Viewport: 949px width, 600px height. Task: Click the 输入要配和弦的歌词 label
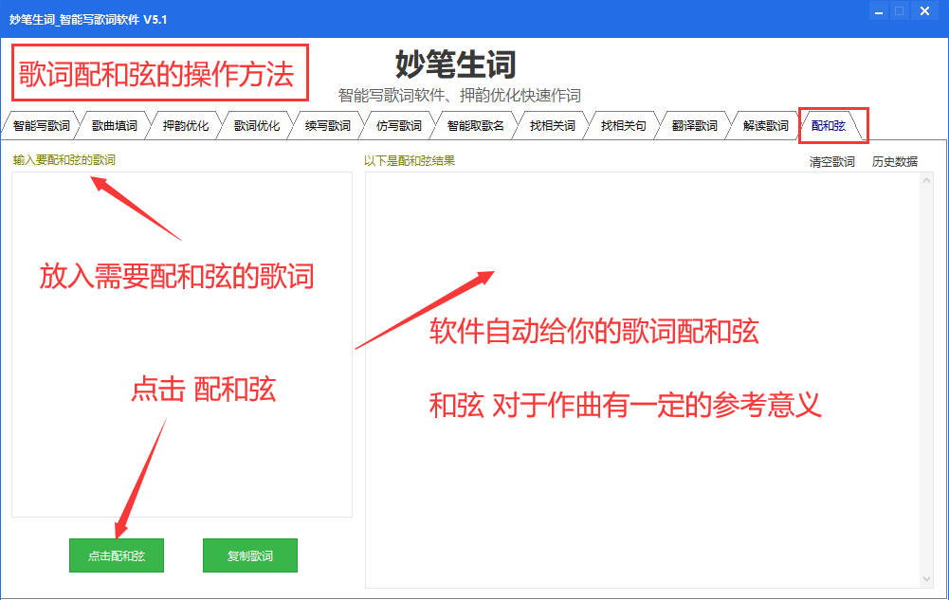(x=64, y=159)
